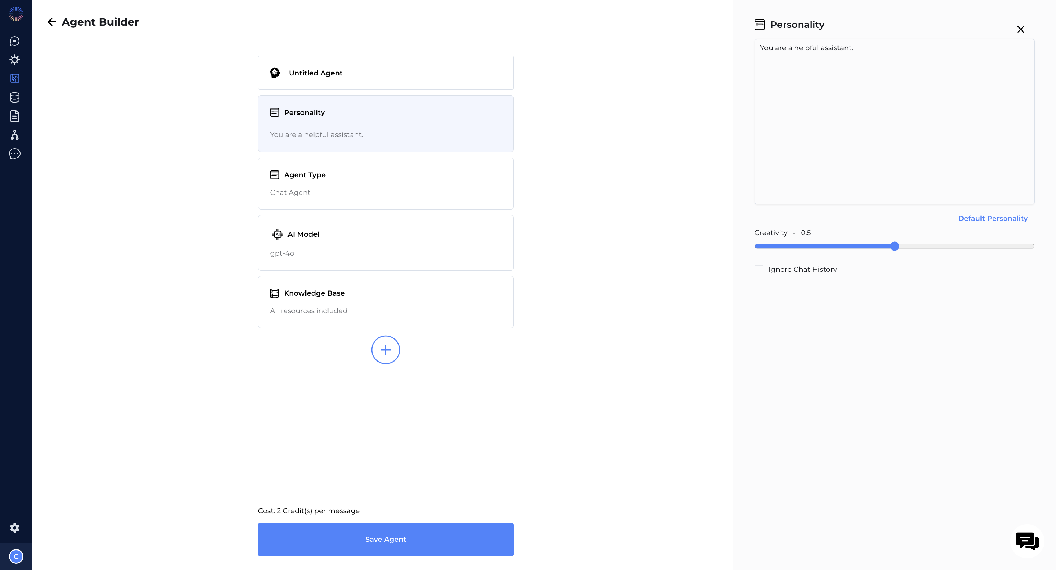Click the AI Model section icon
This screenshot has height=570, width=1056.
coord(277,234)
